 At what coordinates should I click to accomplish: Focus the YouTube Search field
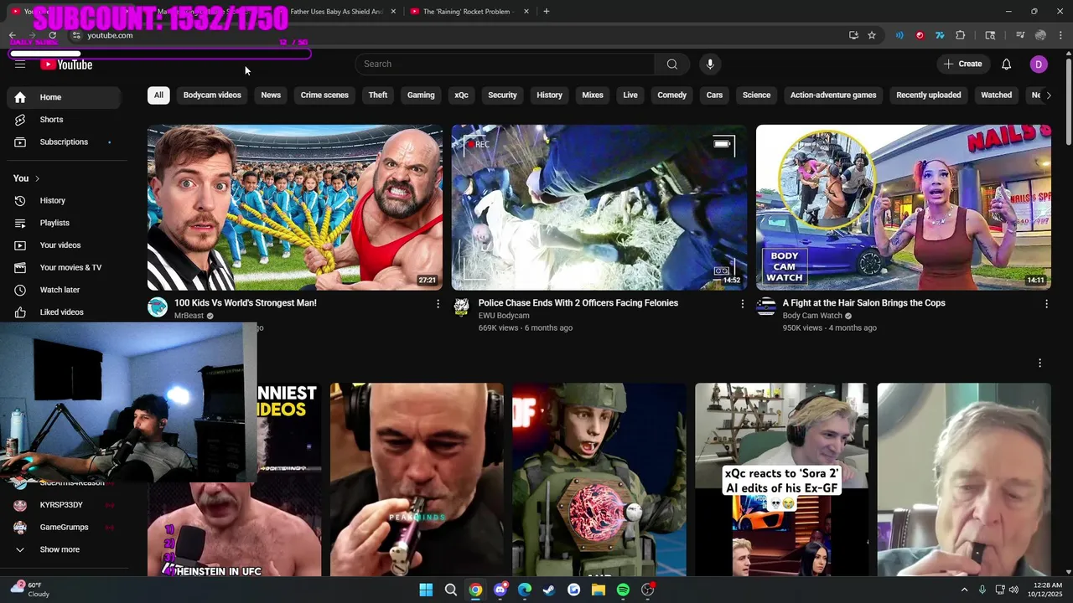pos(505,64)
